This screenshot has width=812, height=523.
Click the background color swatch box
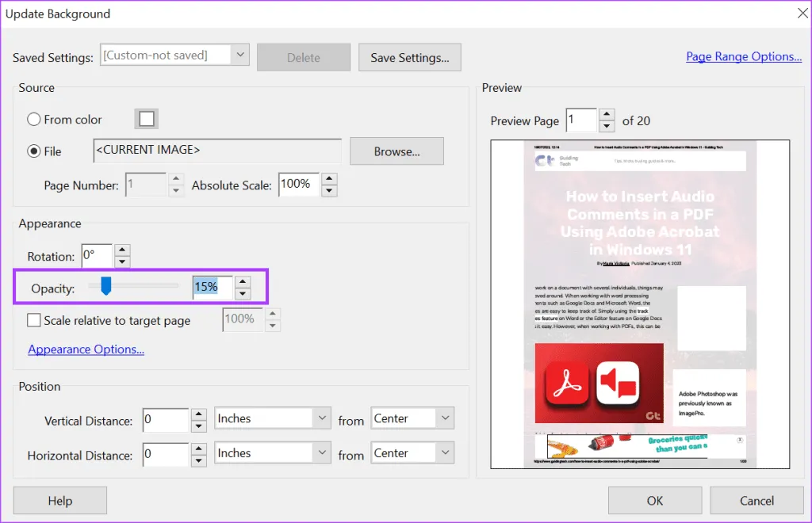[x=146, y=119]
